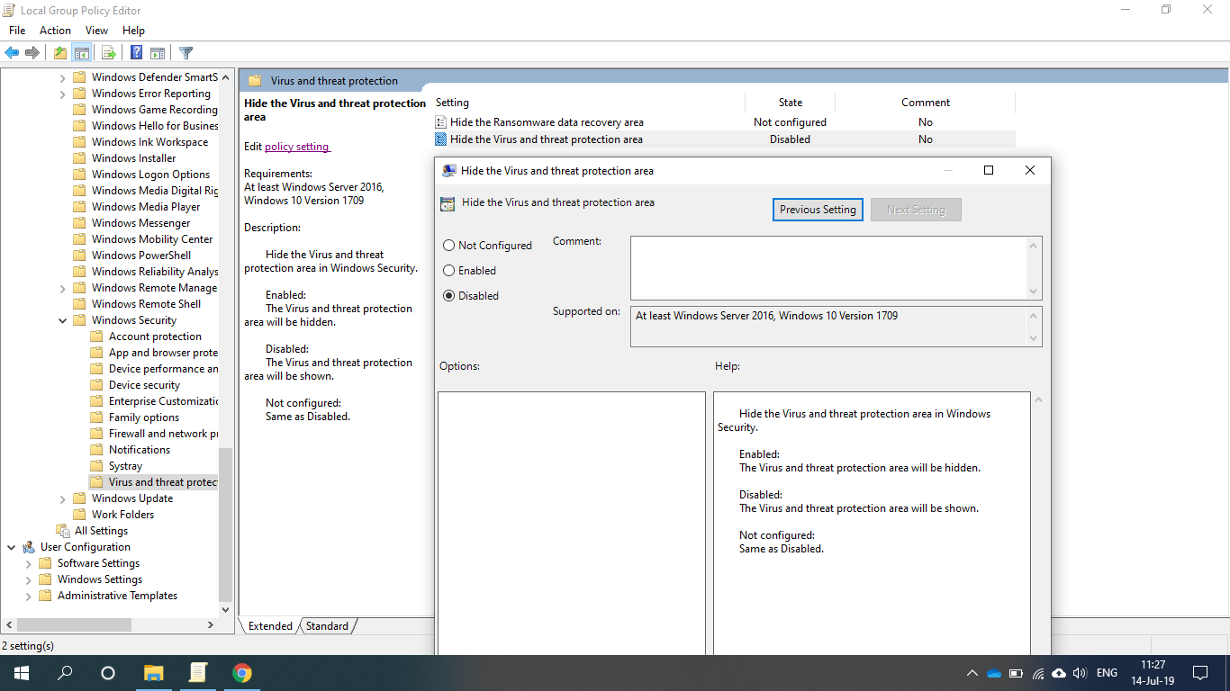Select the Enabled radio button
This screenshot has height=691, width=1230.
tap(448, 270)
